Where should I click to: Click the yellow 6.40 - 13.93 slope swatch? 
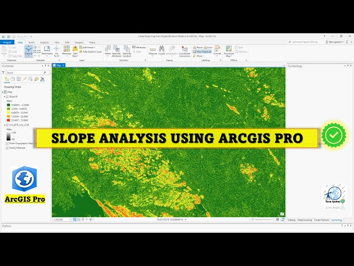click(x=8, y=112)
